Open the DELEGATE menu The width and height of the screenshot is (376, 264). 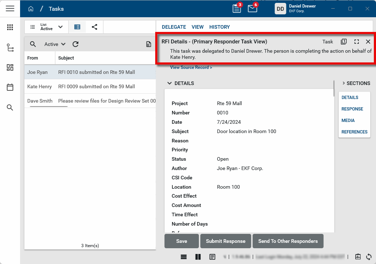point(174,27)
